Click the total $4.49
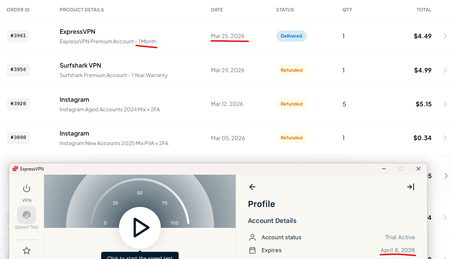 click(x=423, y=36)
